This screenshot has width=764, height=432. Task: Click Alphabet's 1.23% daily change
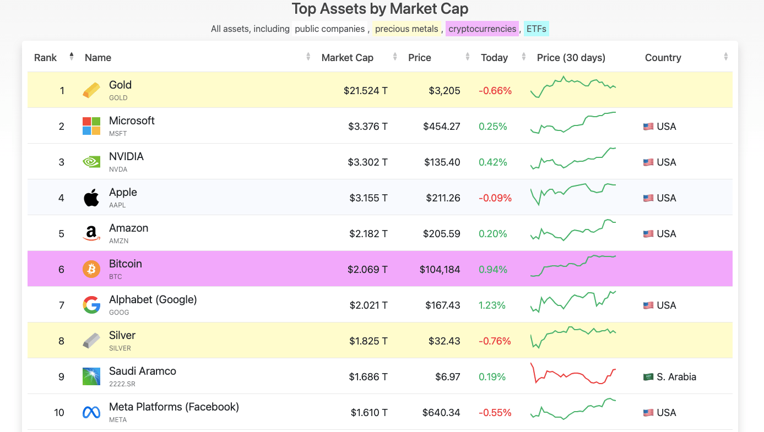coord(492,305)
